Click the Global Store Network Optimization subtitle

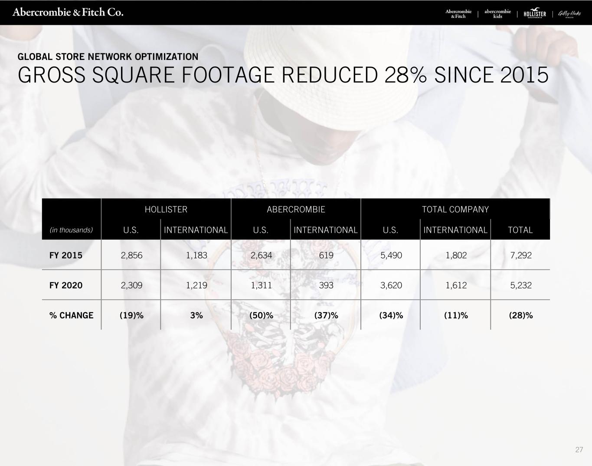108,57
